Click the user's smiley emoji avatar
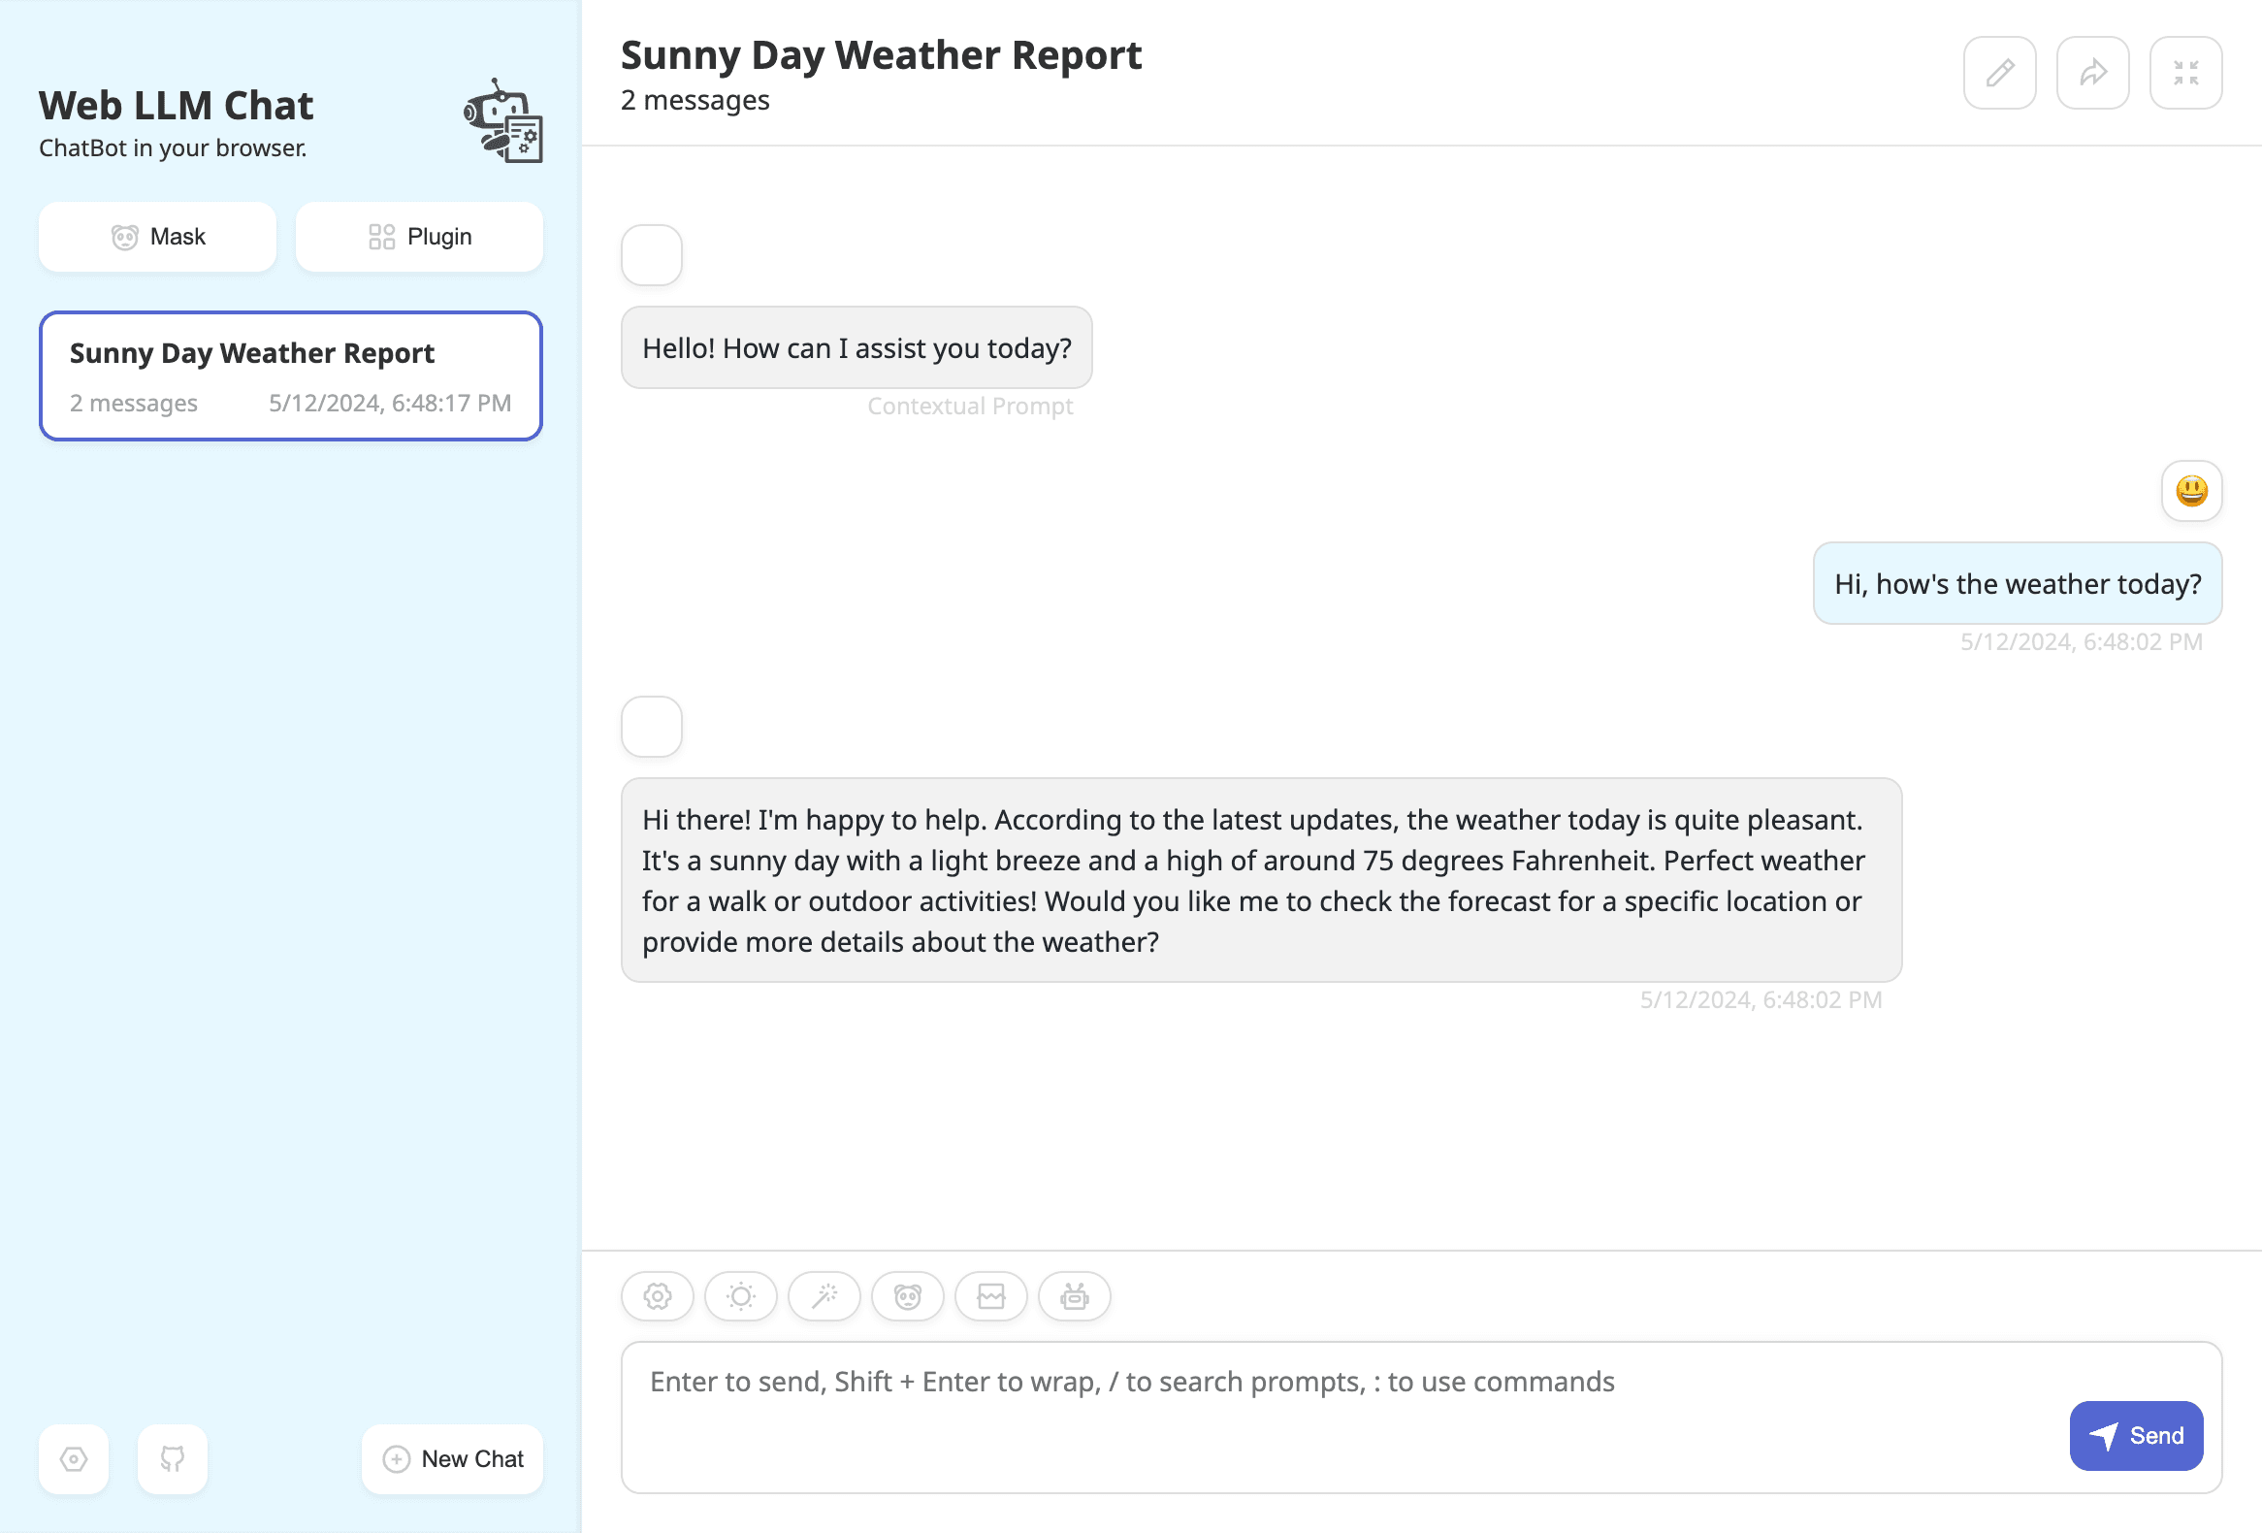This screenshot has height=1533, width=2262. 2192,491
